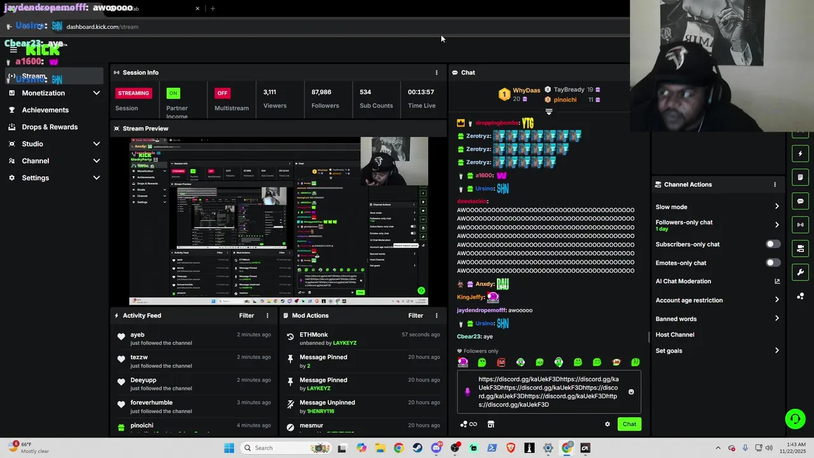Click the Mod Actions Filter button
The width and height of the screenshot is (814, 458).
click(x=416, y=316)
